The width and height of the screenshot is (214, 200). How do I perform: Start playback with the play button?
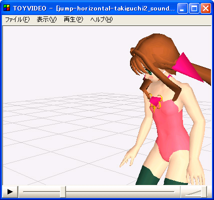point(10,191)
